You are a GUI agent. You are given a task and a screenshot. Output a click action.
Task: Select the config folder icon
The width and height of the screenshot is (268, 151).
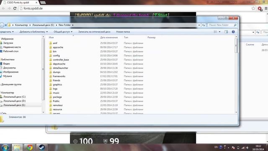[50, 55]
